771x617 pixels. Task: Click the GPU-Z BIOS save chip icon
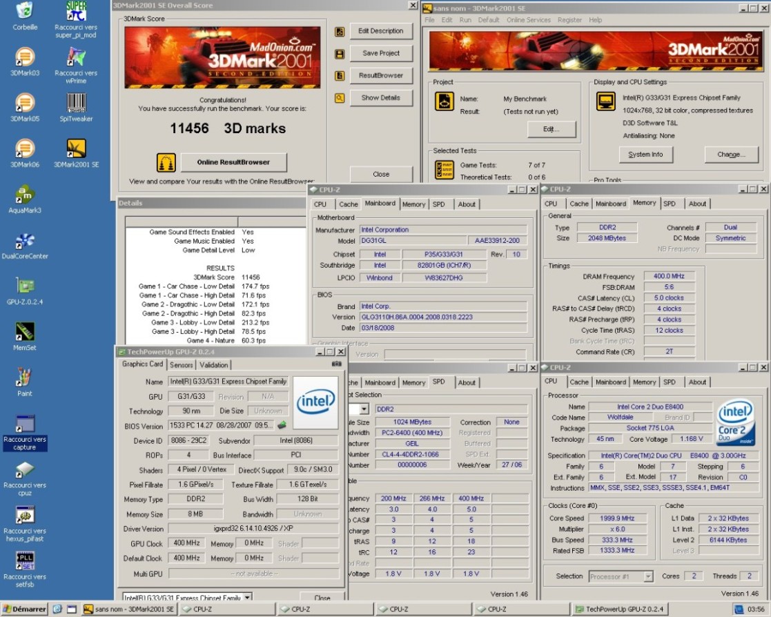[282, 424]
